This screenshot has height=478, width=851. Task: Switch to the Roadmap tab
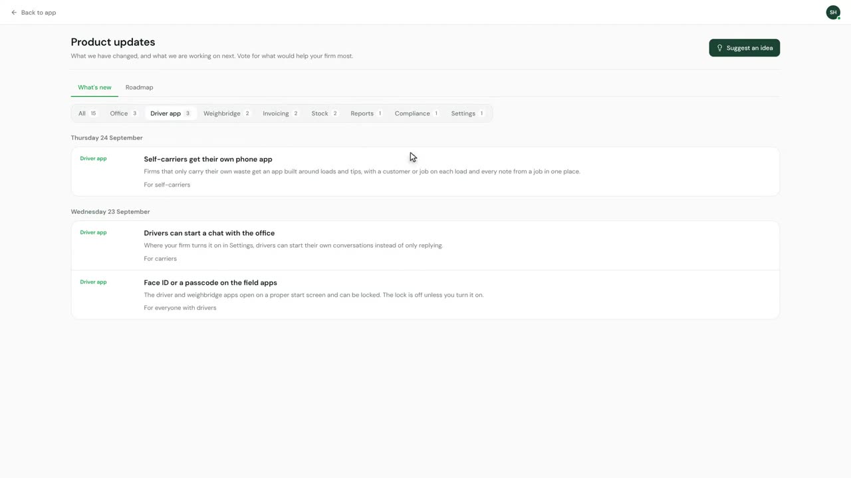pyautogui.click(x=139, y=88)
